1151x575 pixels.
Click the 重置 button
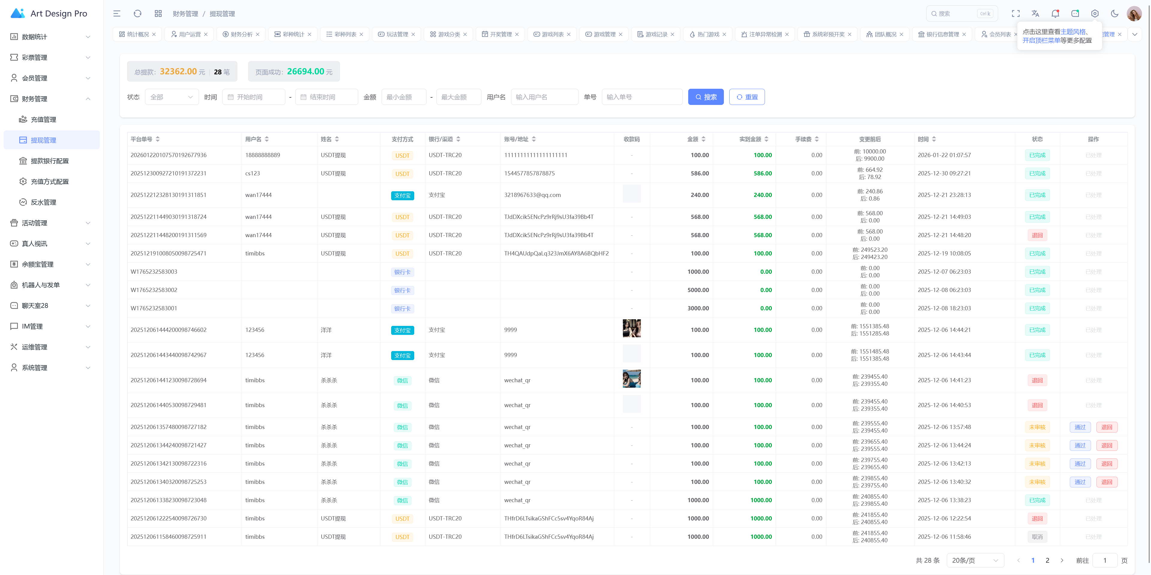pyautogui.click(x=747, y=97)
